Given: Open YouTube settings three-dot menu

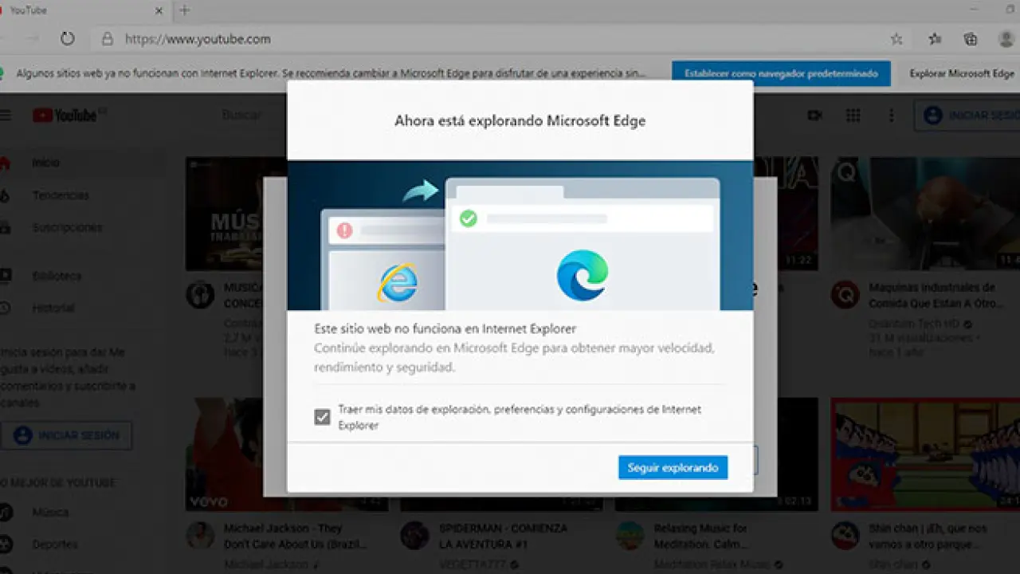Looking at the screenshot, I should [x=890, y=116].
